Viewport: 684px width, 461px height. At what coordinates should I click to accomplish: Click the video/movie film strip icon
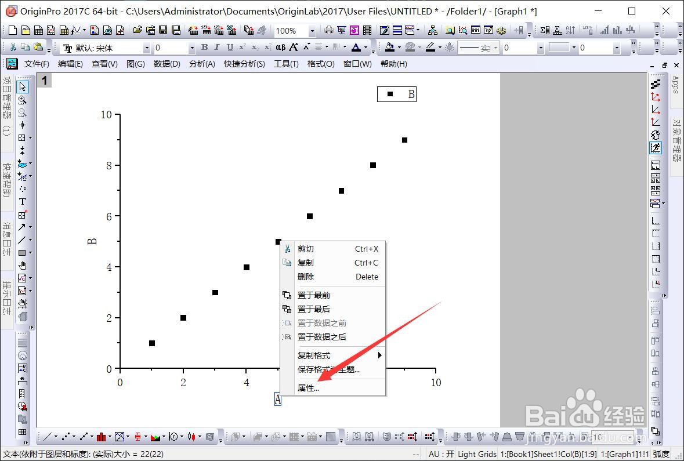click(367, 30)
